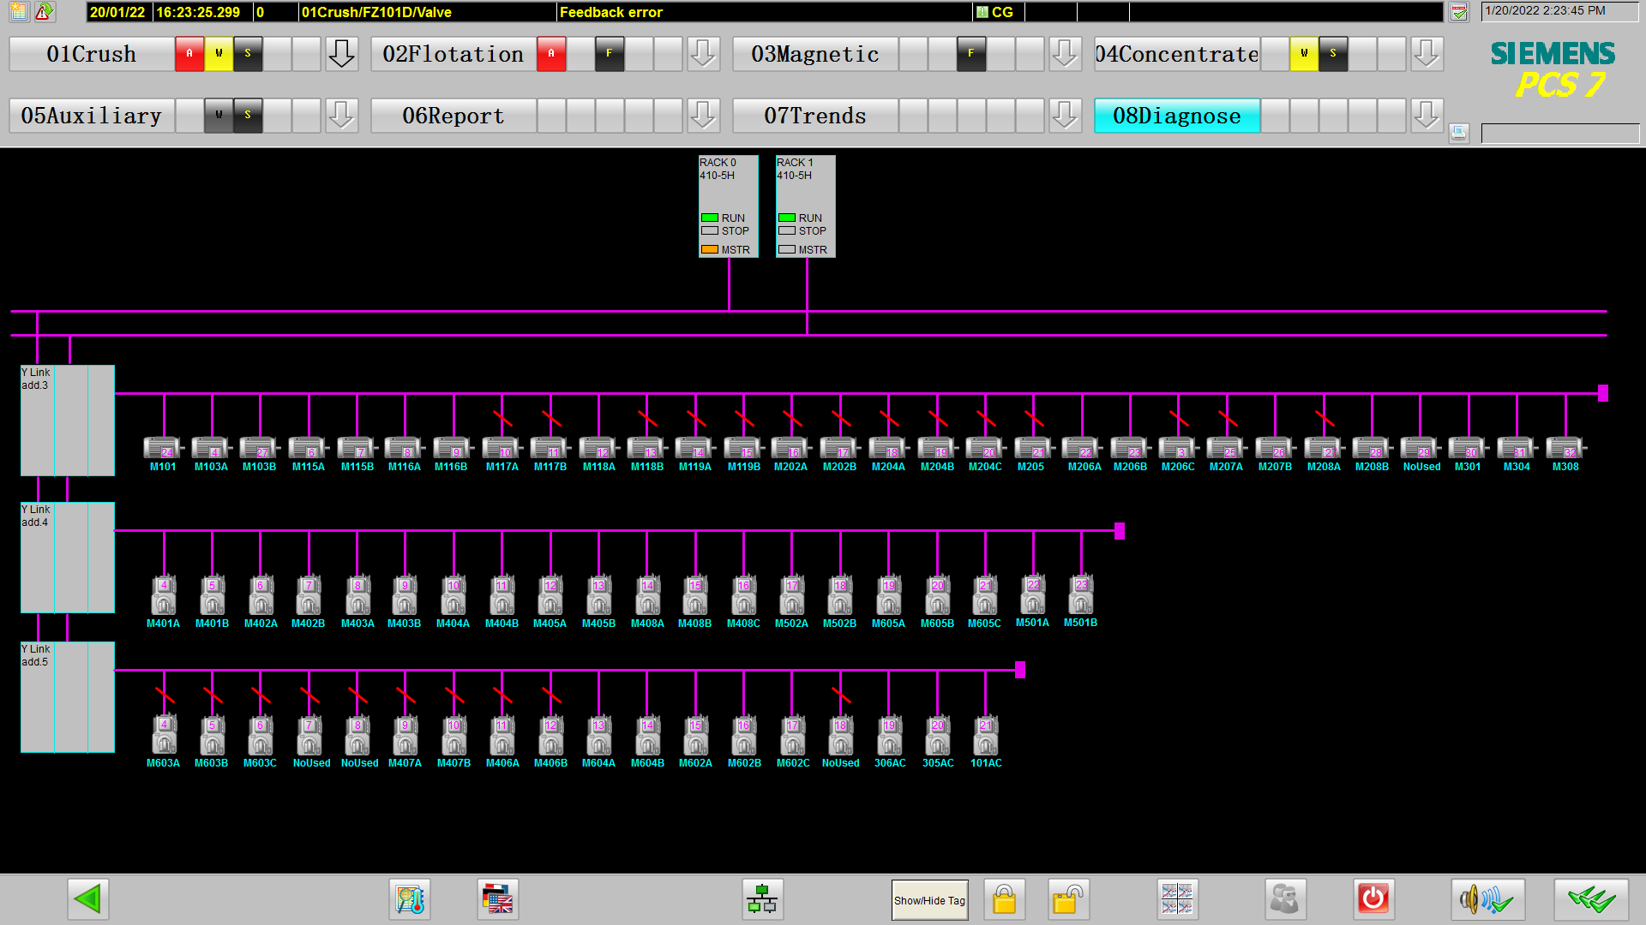
Task: Switch to the 07Trends area
Action: pyautogui.click(x=814, y=116)
